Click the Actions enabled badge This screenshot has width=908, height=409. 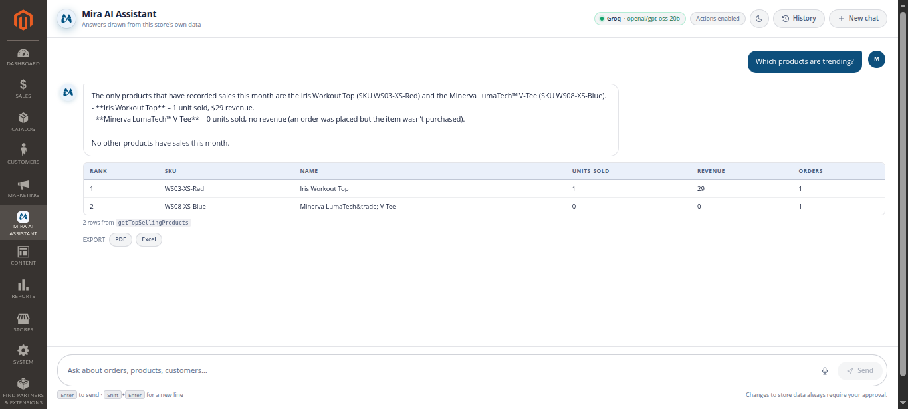point(718,19)
